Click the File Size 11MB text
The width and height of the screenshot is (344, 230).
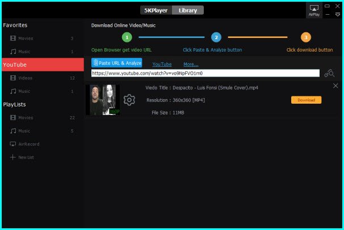pos(168,113)
